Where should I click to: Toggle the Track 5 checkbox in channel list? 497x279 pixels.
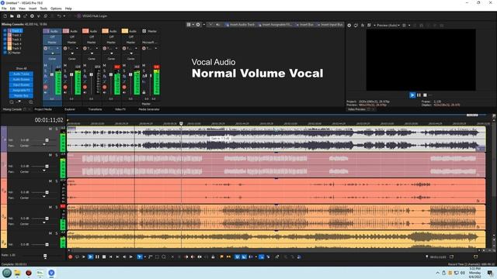(x=5, y=48)
